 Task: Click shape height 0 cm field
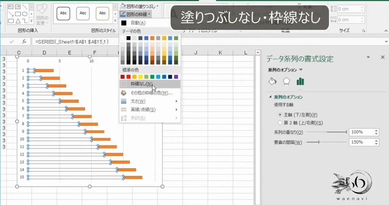coord(349,9)
